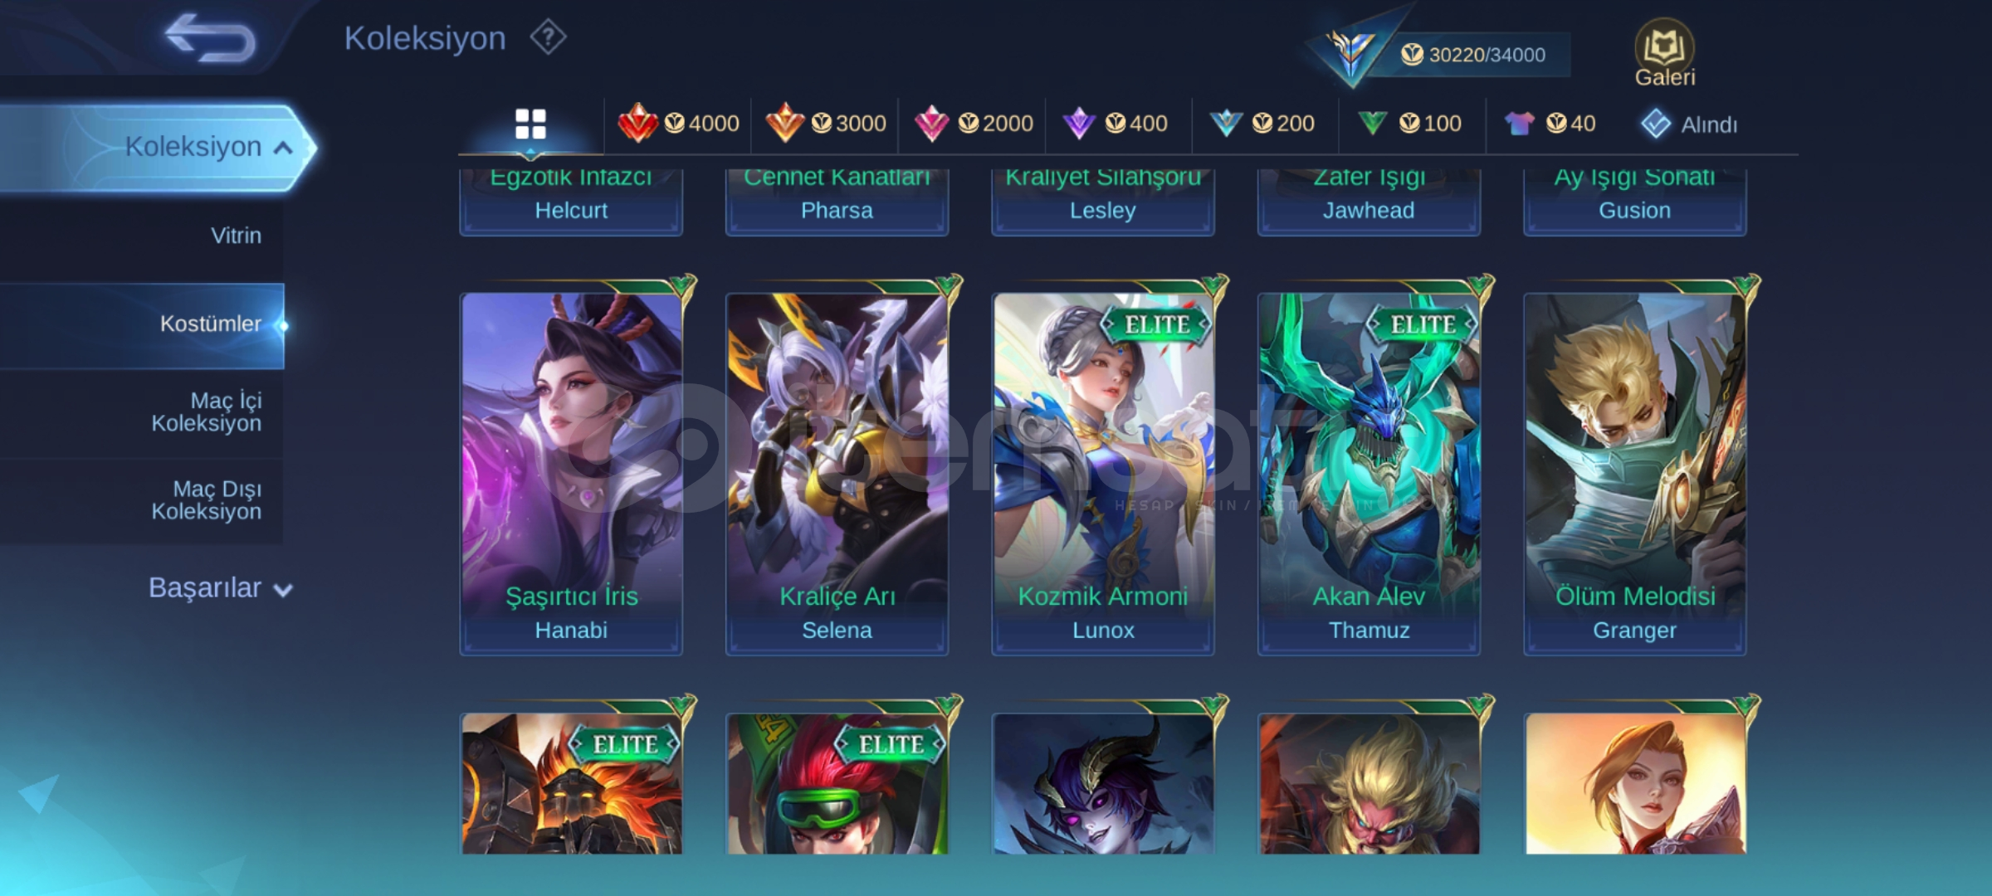
Task: Switch to Maç İçi Koleksiyon tab
Action: [206, 412]
